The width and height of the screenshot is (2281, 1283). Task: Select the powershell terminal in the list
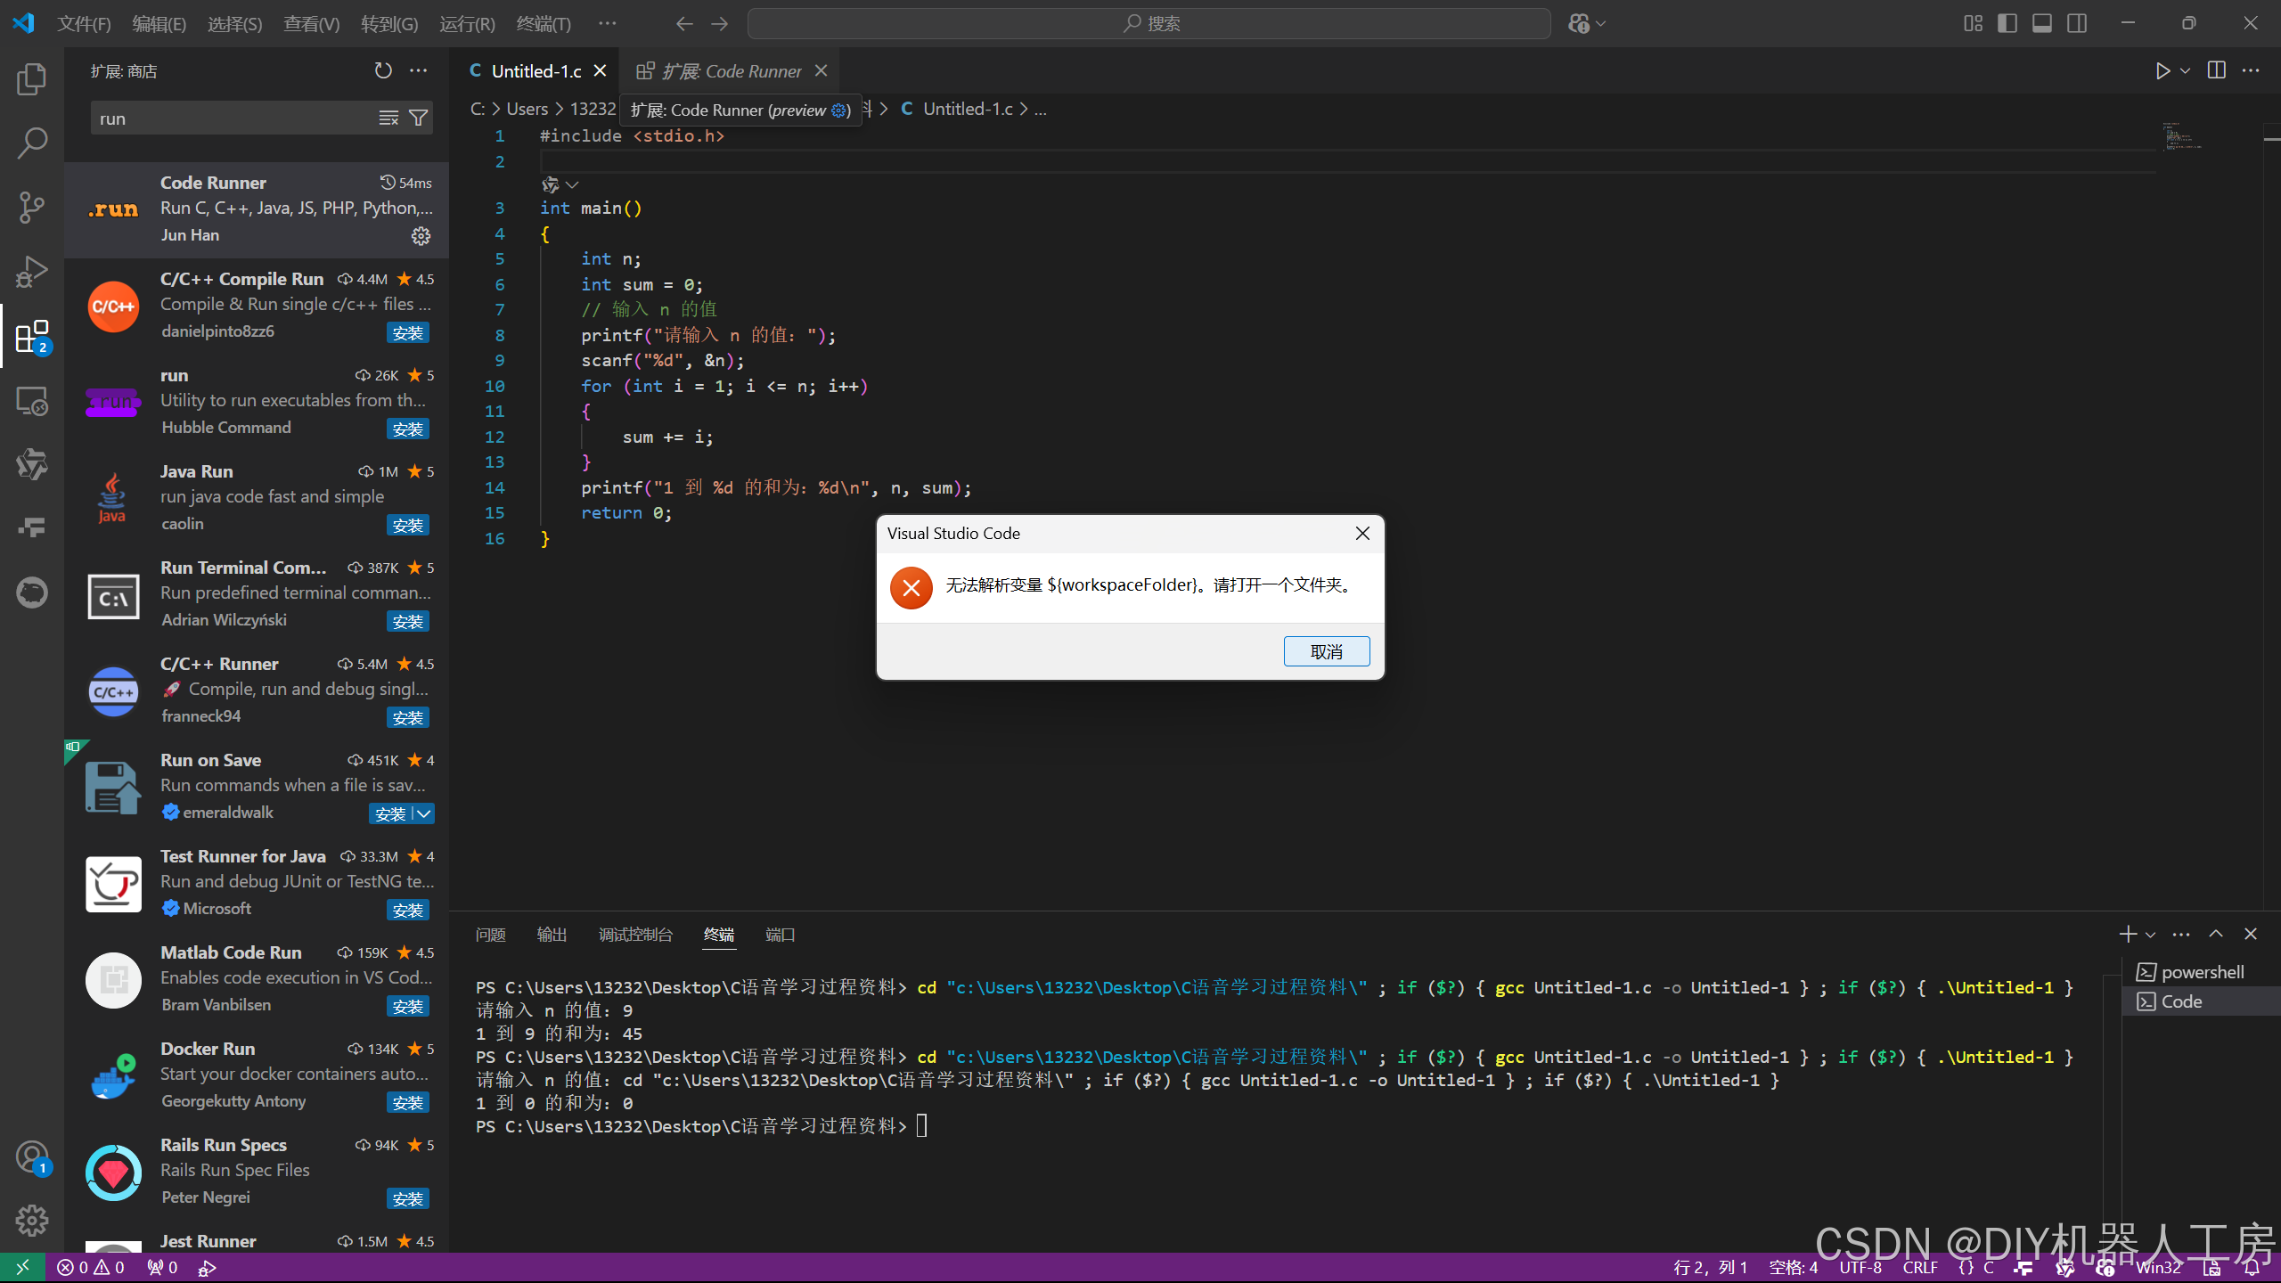(2198, 971)
